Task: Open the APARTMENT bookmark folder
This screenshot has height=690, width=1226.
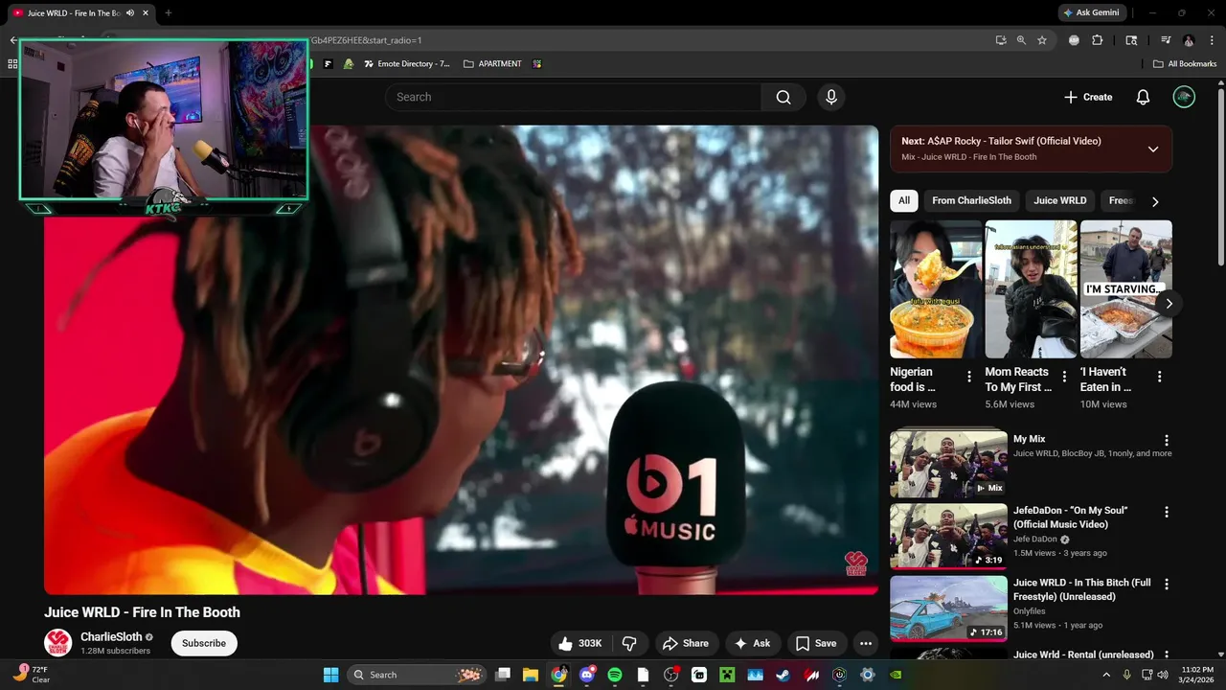Action: 492,64
